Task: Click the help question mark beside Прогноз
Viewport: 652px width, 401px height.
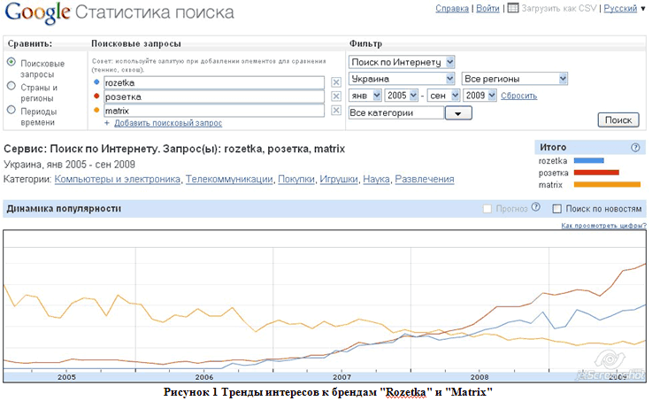Action: (535, 207)
